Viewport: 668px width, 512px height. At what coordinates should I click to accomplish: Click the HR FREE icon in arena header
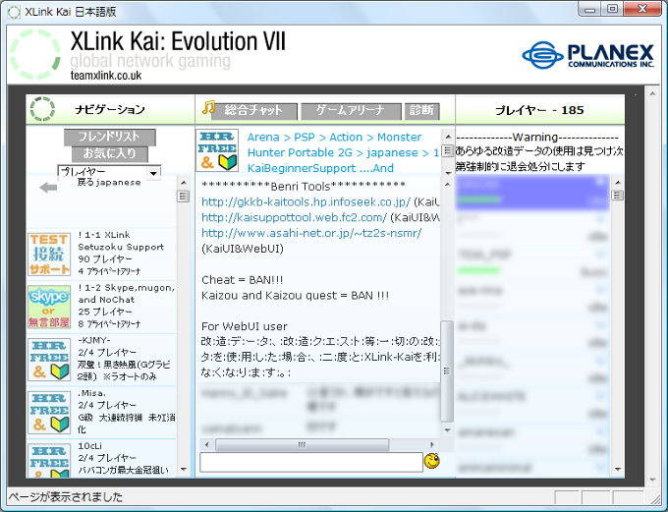click(217, 150)
